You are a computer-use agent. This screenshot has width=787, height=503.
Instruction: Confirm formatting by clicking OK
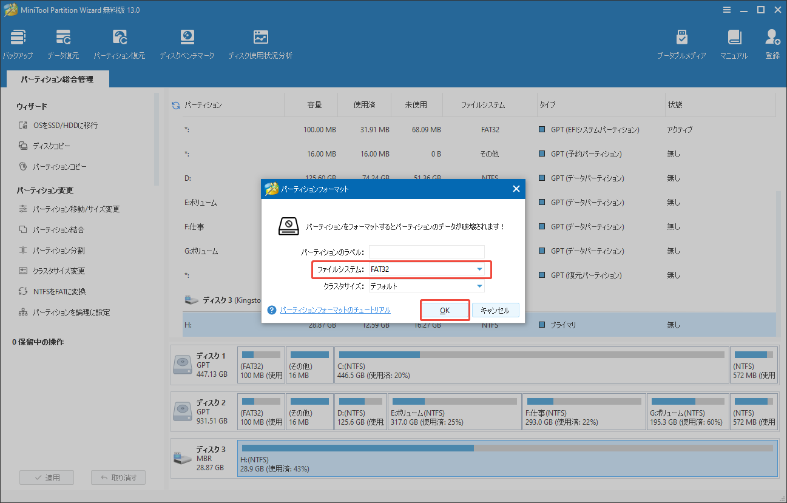(445, 309)
